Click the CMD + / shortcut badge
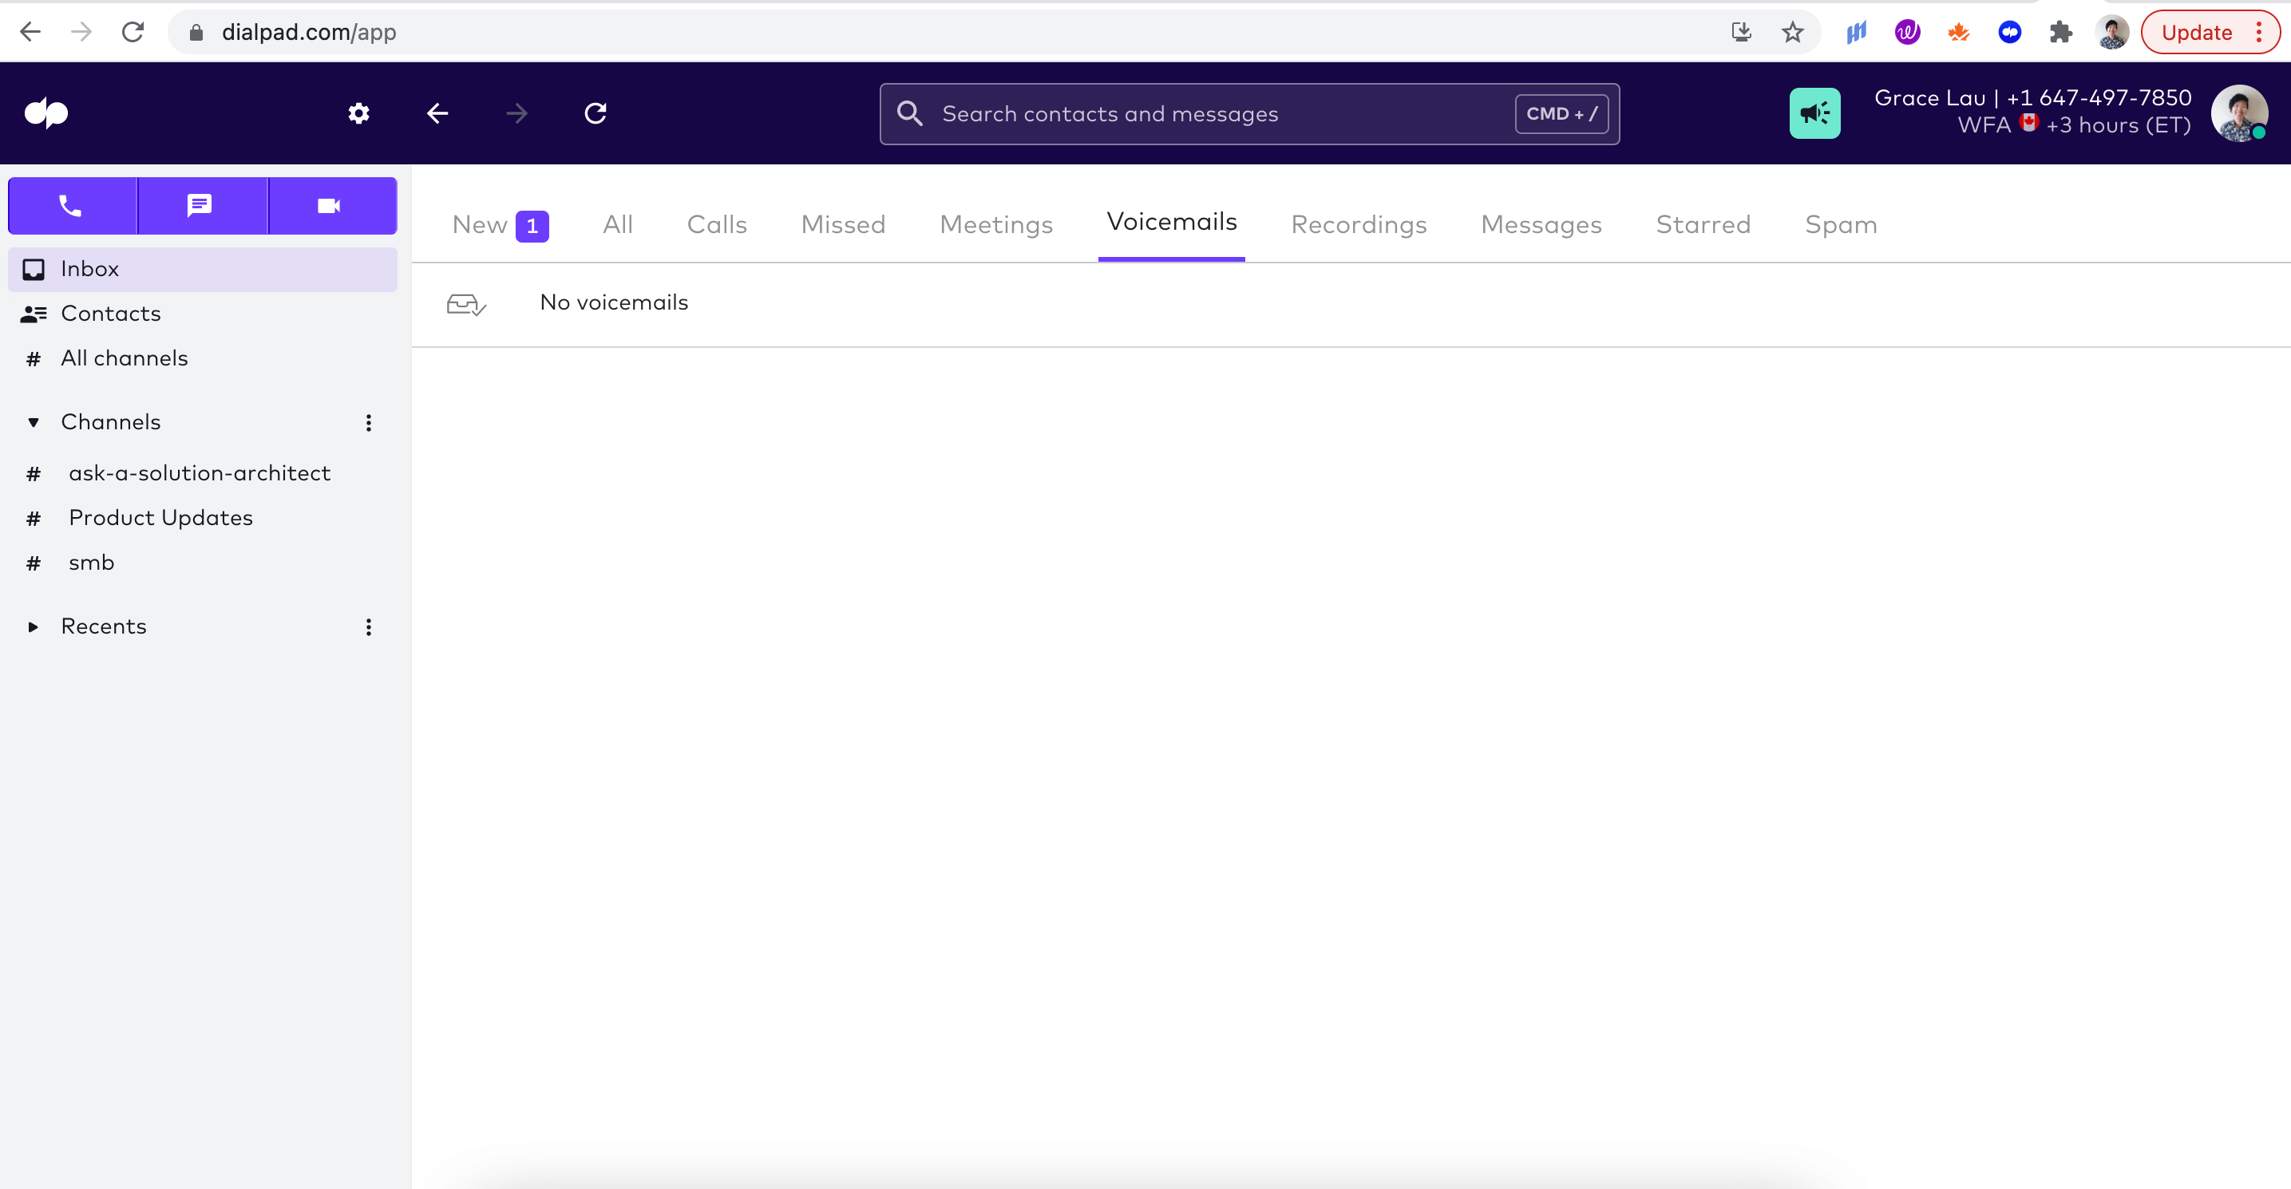 coord(1561,114)
